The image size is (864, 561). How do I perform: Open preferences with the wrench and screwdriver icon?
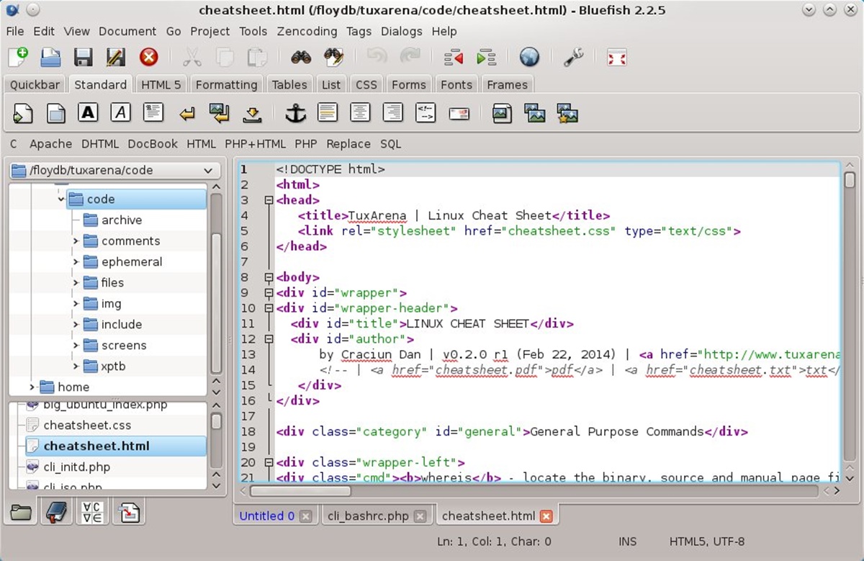pyautogui.click(x=573, y=57)
